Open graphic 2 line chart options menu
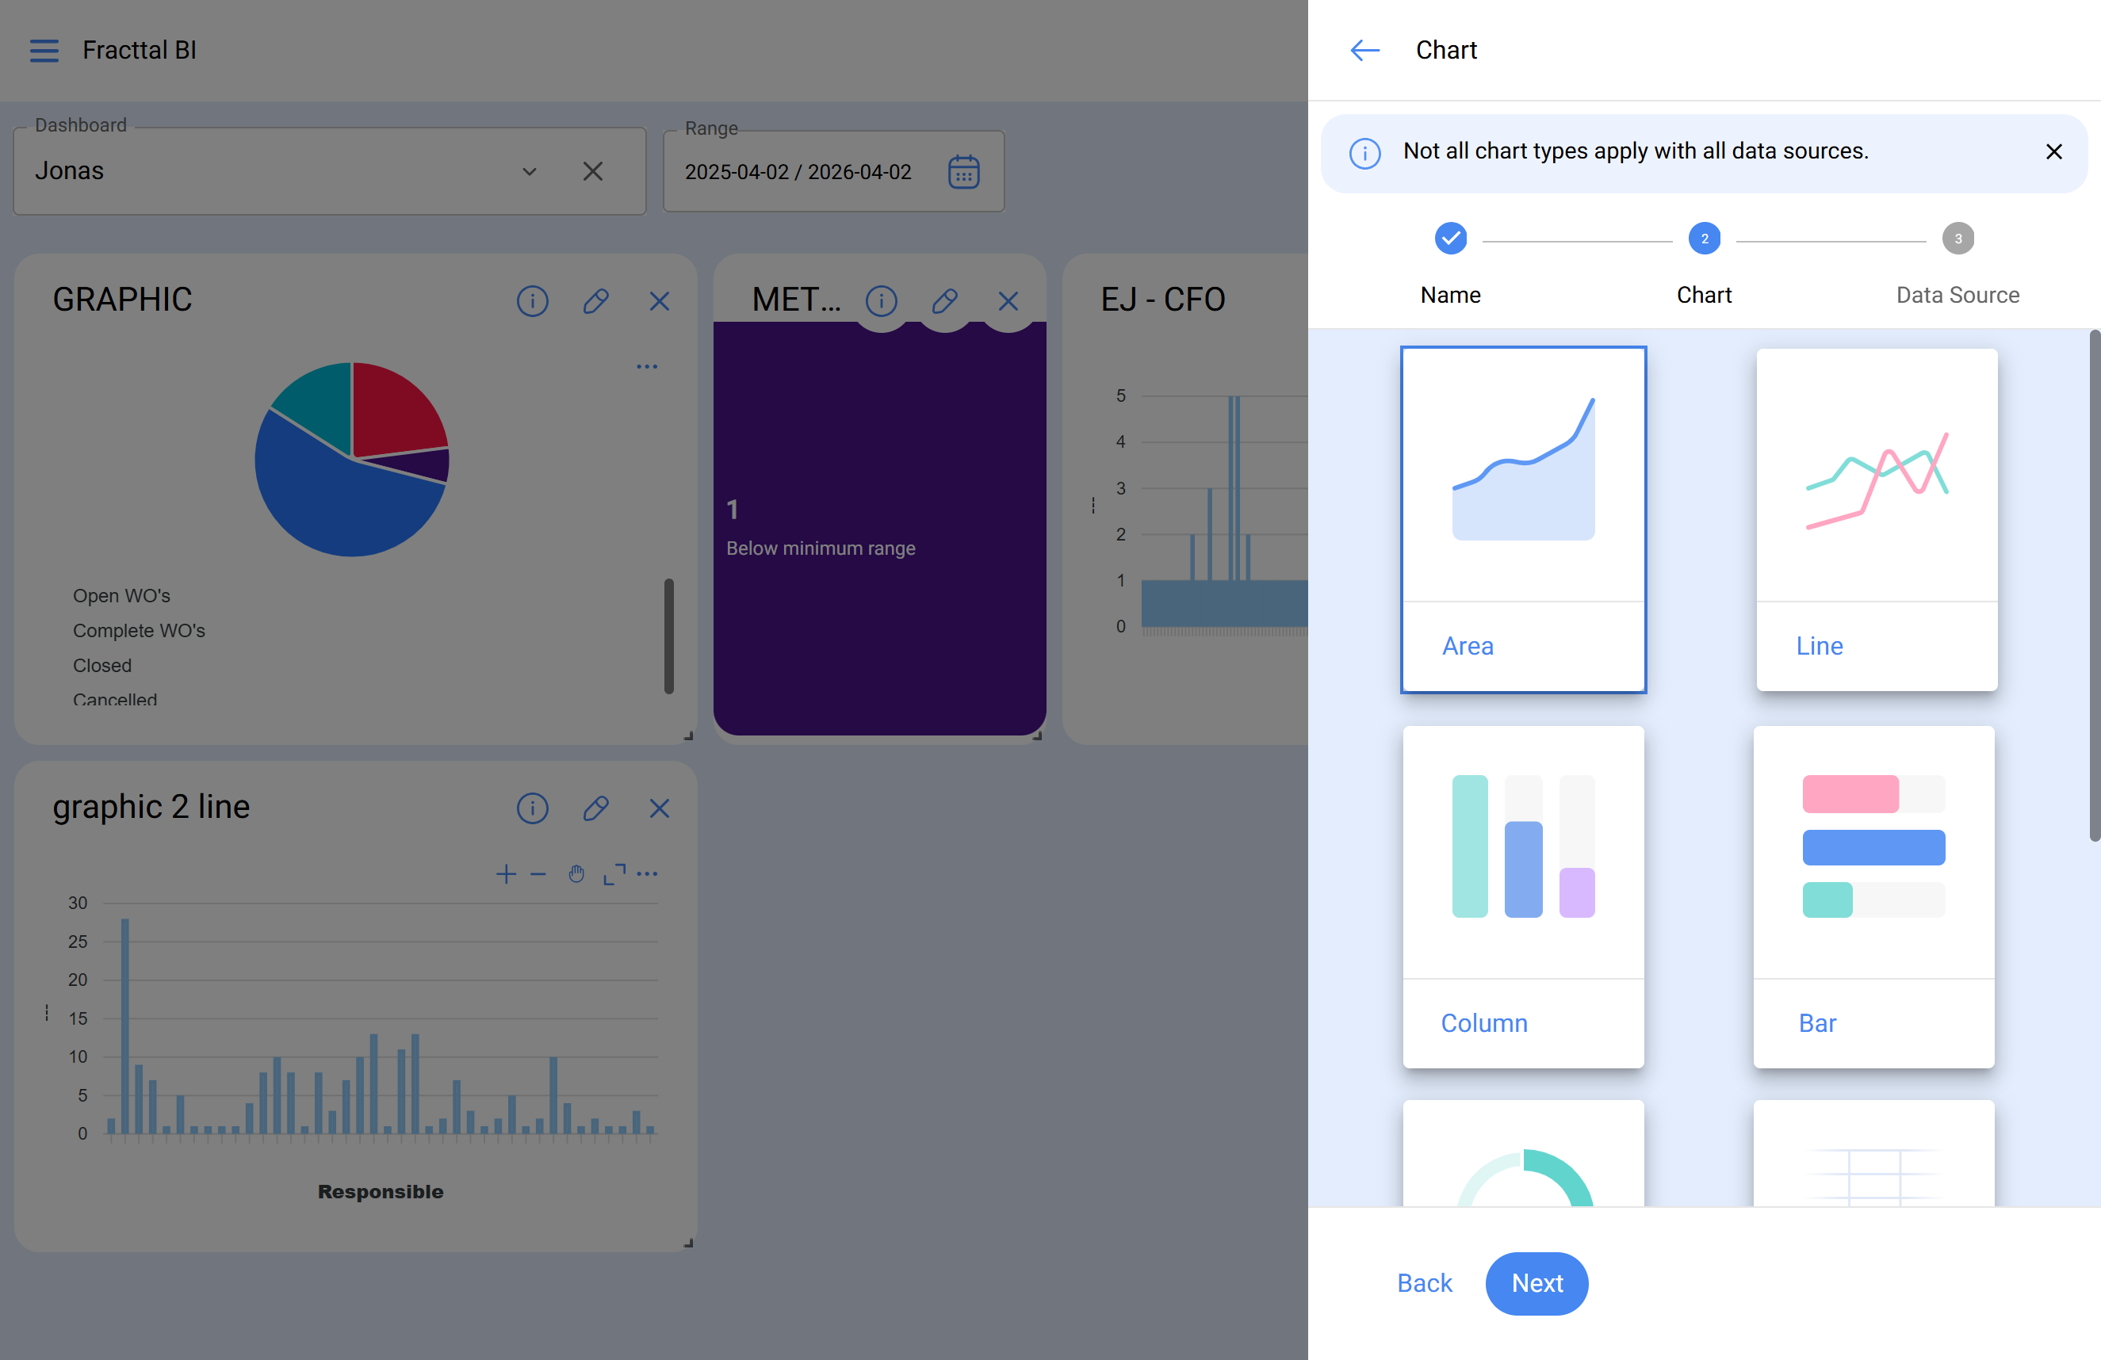This screenshot has height=1360, width=2101. click(647, 873)
